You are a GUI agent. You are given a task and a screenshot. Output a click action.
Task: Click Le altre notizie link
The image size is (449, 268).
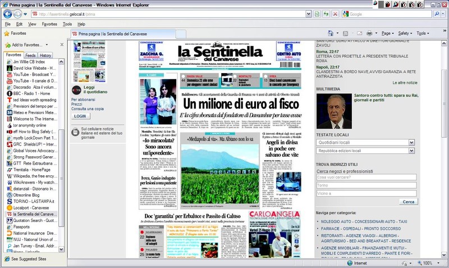click(405, 83)
